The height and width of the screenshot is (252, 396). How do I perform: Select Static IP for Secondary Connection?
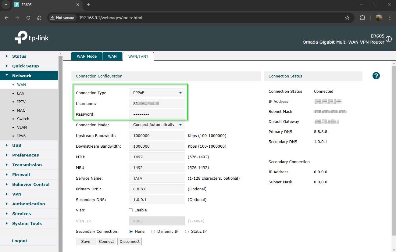pos(187,231)
